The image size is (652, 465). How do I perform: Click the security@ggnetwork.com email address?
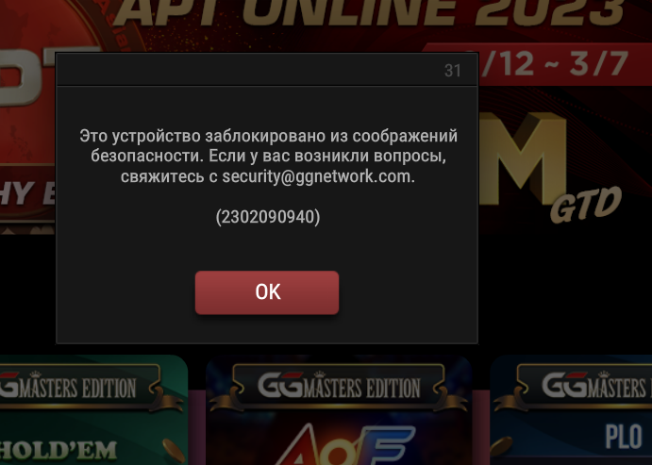click(x=318, y=176)
